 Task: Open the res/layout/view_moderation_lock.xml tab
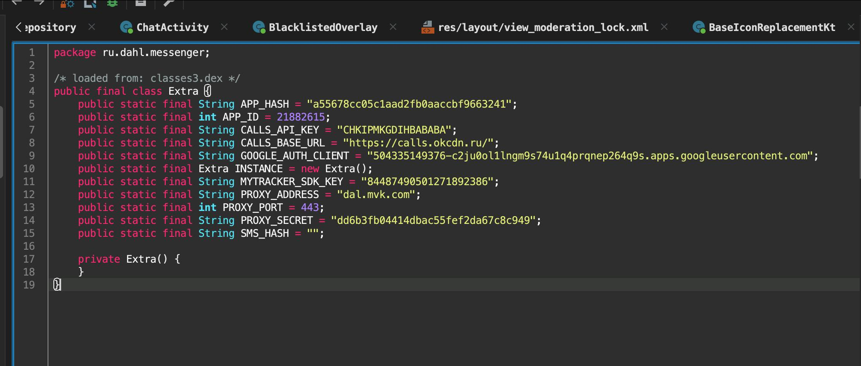point(542,28)
